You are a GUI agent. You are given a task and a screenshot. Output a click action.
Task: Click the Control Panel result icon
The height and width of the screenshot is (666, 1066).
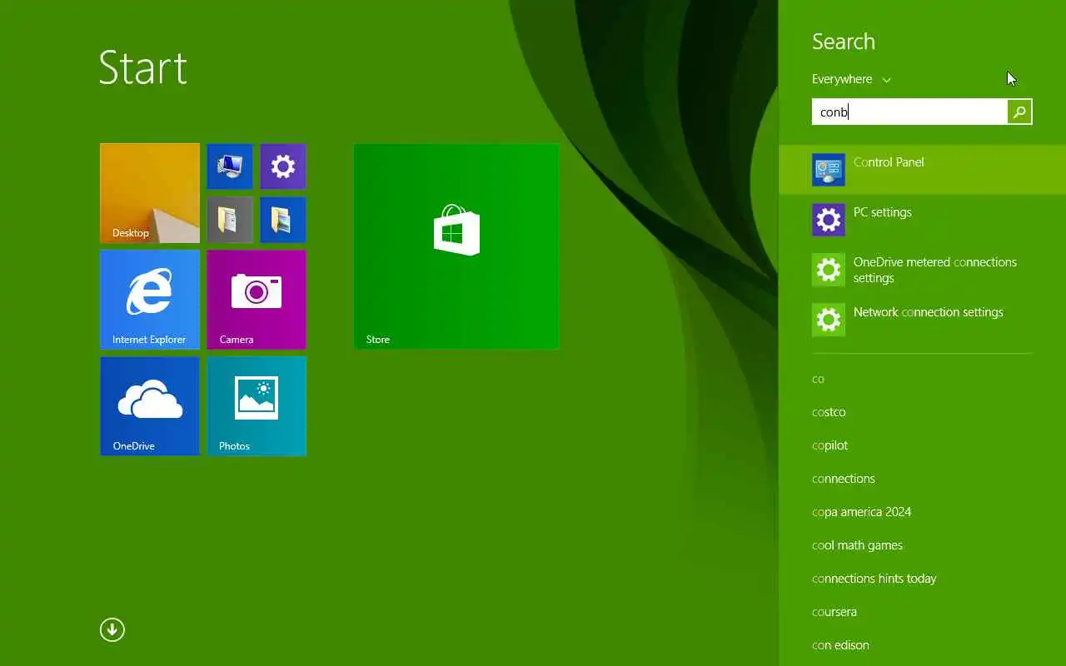[829, 170]
